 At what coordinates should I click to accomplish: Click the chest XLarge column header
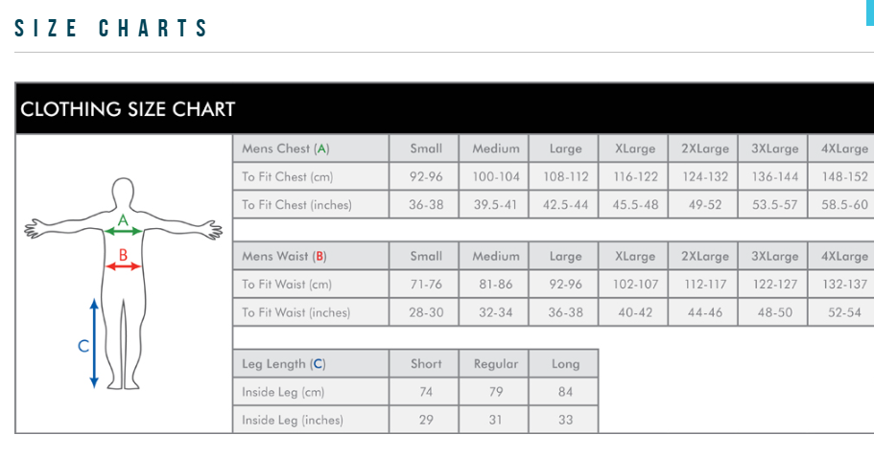[634, 149]
